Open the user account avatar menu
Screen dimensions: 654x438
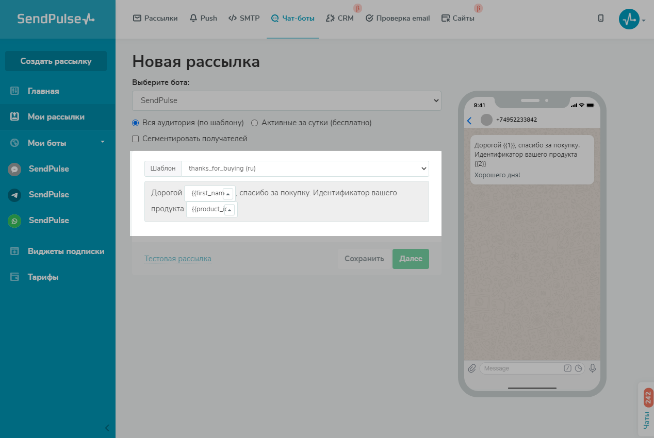coord(629,19)
